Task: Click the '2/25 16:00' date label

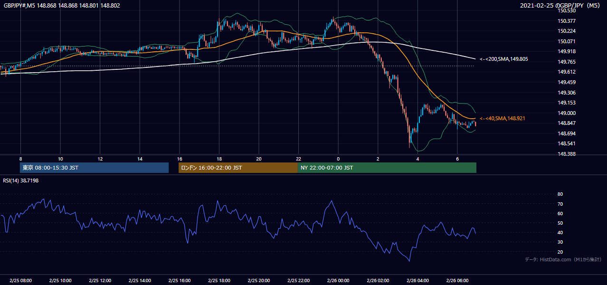Action: tap(180, 281)
